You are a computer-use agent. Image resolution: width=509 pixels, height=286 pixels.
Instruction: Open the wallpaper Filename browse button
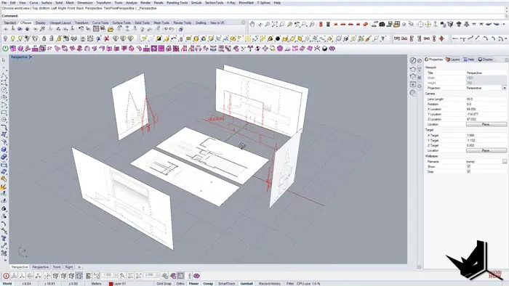click(505, 161)
